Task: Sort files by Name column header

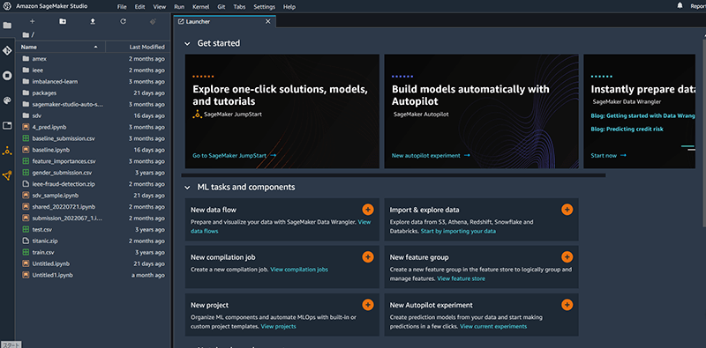Action: 60,47
